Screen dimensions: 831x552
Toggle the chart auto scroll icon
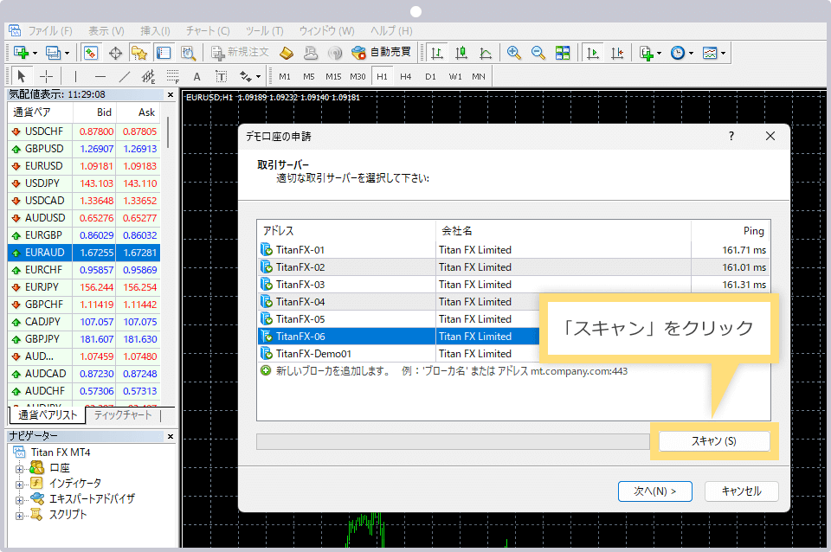pyautogui.click(x=592, y=53)
